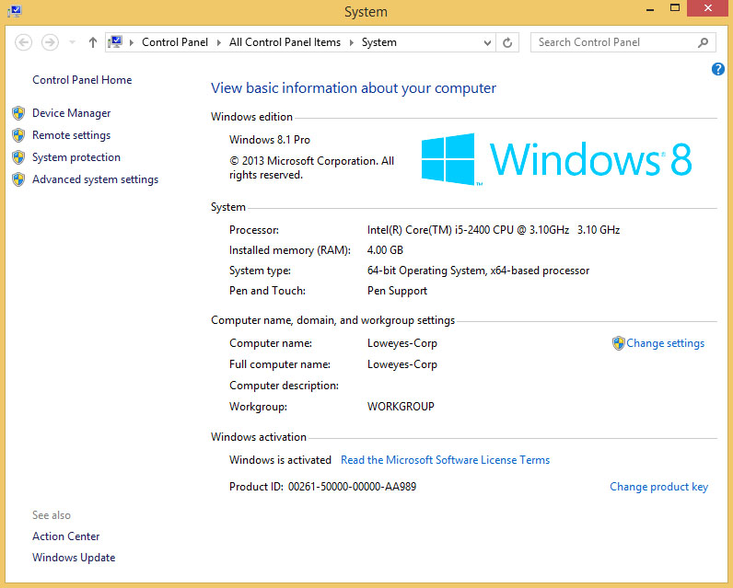The width and height of the screenshot is (733, 588).
Task: Click 'Loweyes-Corp' next to Computer name
Action: pos(402,343)
